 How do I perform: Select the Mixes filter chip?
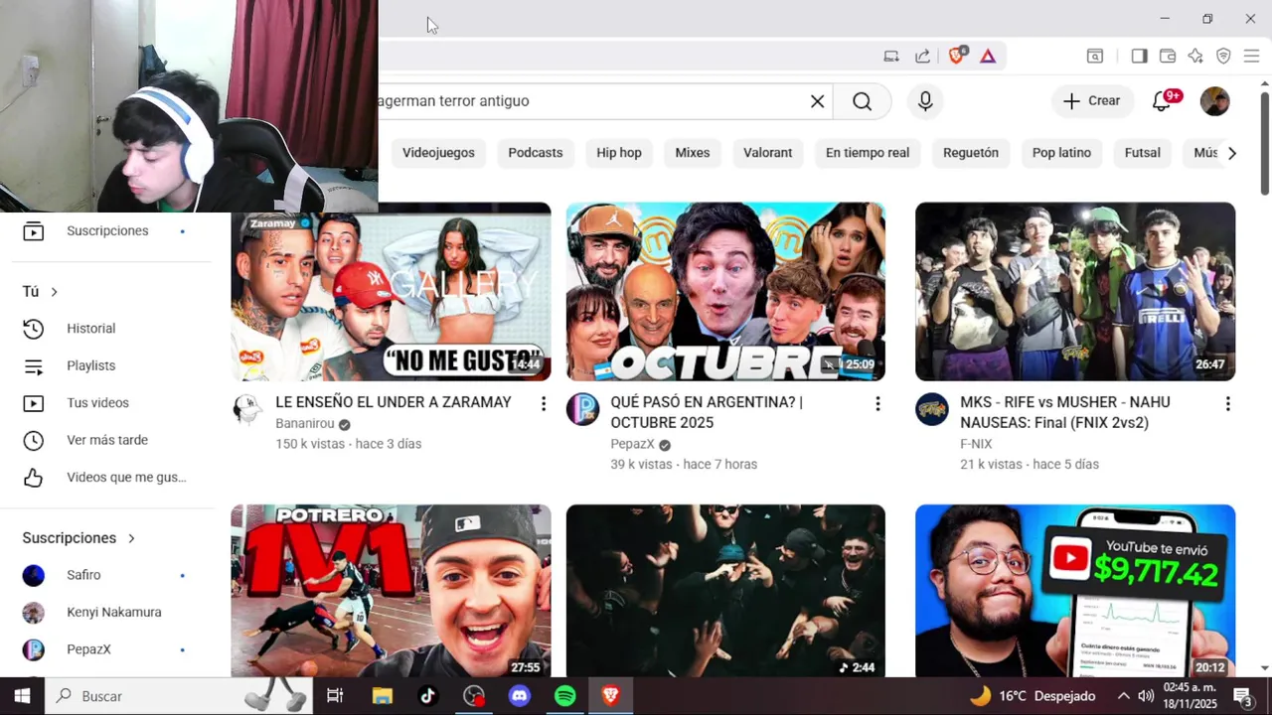[x=693, y=153]
